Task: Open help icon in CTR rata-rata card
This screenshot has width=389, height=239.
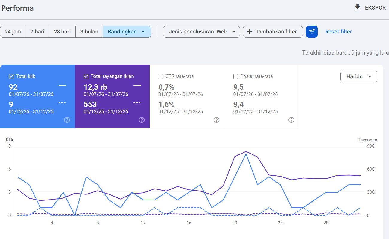Action: 217,120
